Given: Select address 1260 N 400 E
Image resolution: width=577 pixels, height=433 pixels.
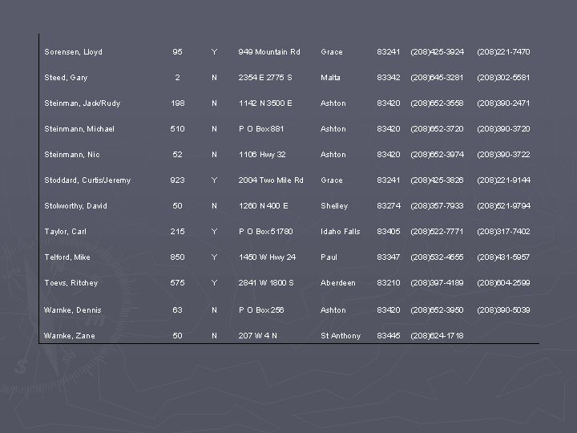Looking at the screenshot, I should (263, 206).
